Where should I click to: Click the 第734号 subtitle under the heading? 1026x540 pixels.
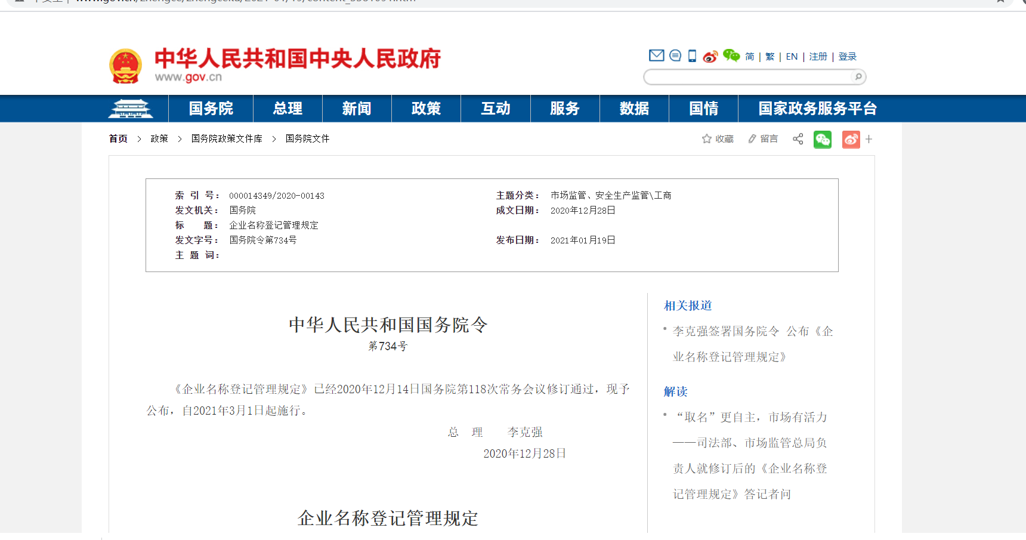(388, 346)
